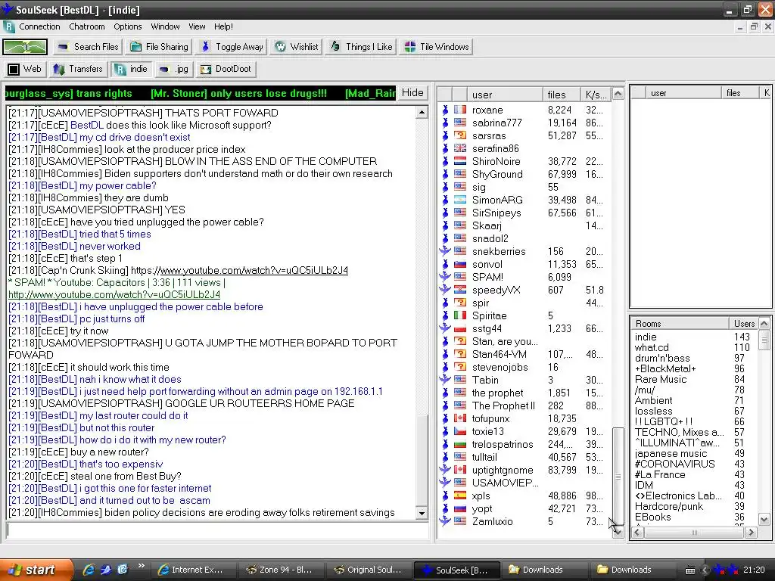Open the Help! menu

coord(223,26)
